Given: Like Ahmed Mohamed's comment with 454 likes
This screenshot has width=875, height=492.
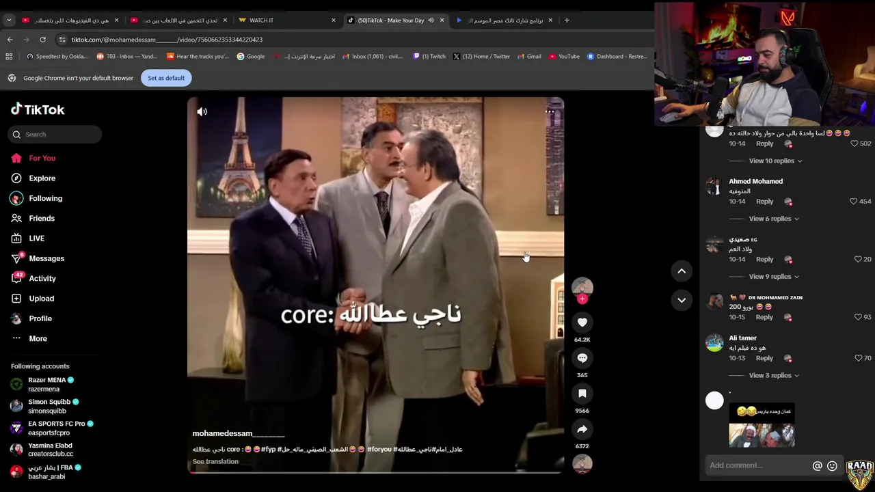Looking at the screenshot, I should click(x=853, y=202).
